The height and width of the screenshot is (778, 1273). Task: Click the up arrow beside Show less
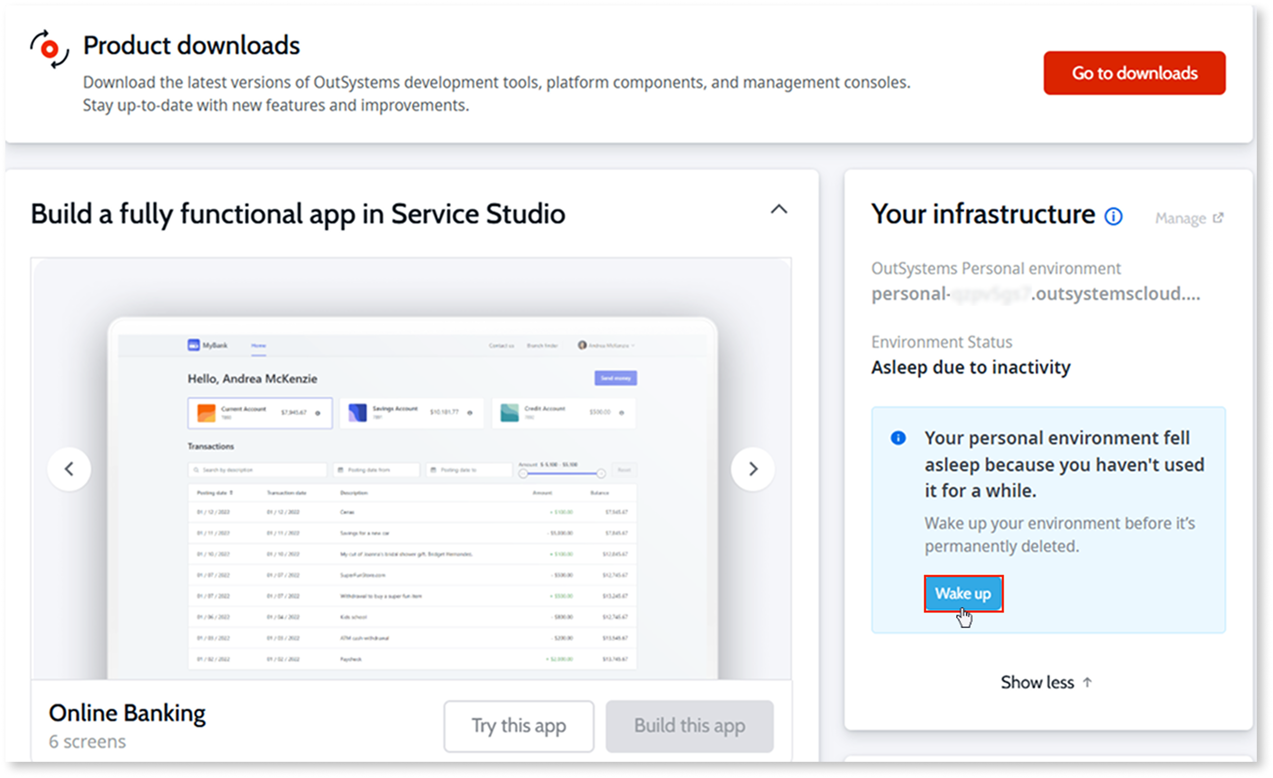point(1087,682)
